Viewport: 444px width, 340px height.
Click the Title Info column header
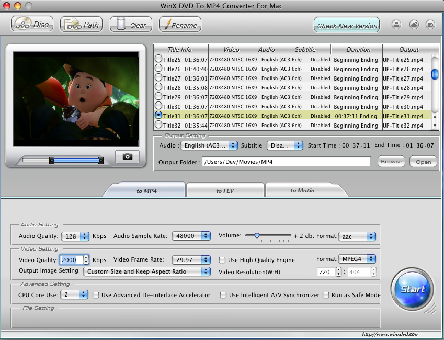[x=180, y=49]
